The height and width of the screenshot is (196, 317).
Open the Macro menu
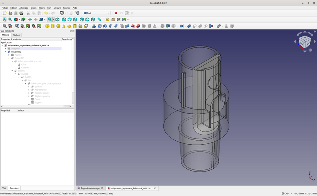[42, 8]
